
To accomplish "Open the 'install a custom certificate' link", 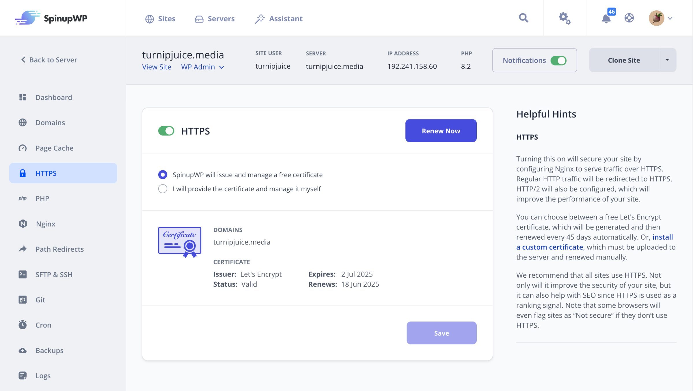I will (549, 247).
